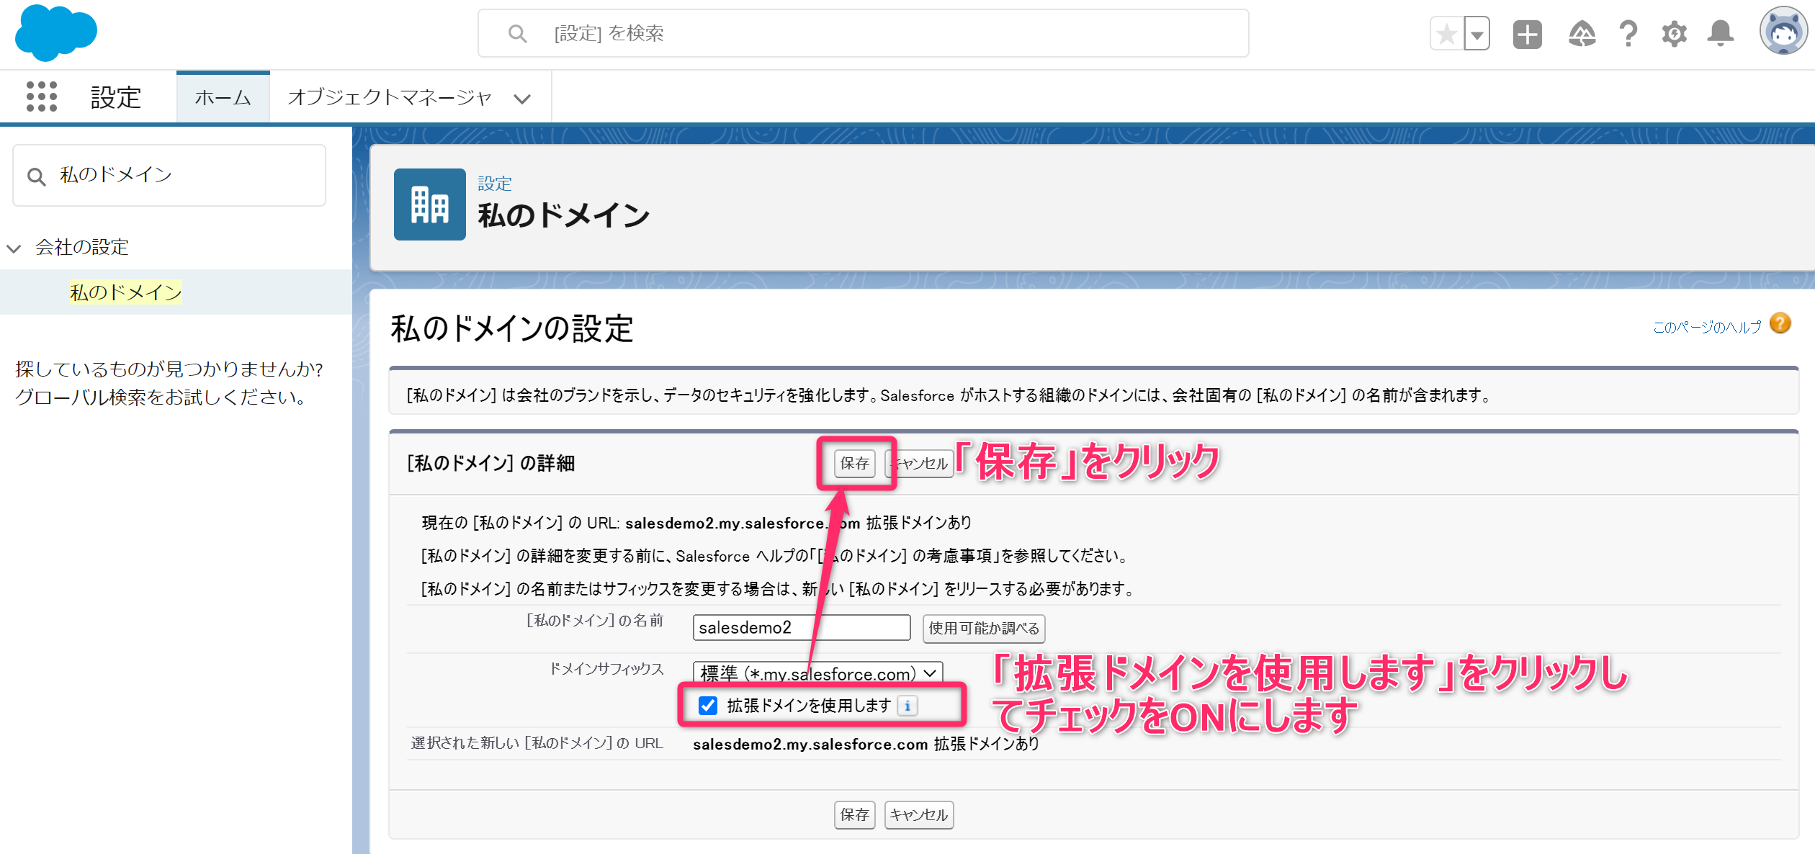Click the search magnifier in the setup search bar
The image size is (1815, 854).
(517, 33)
